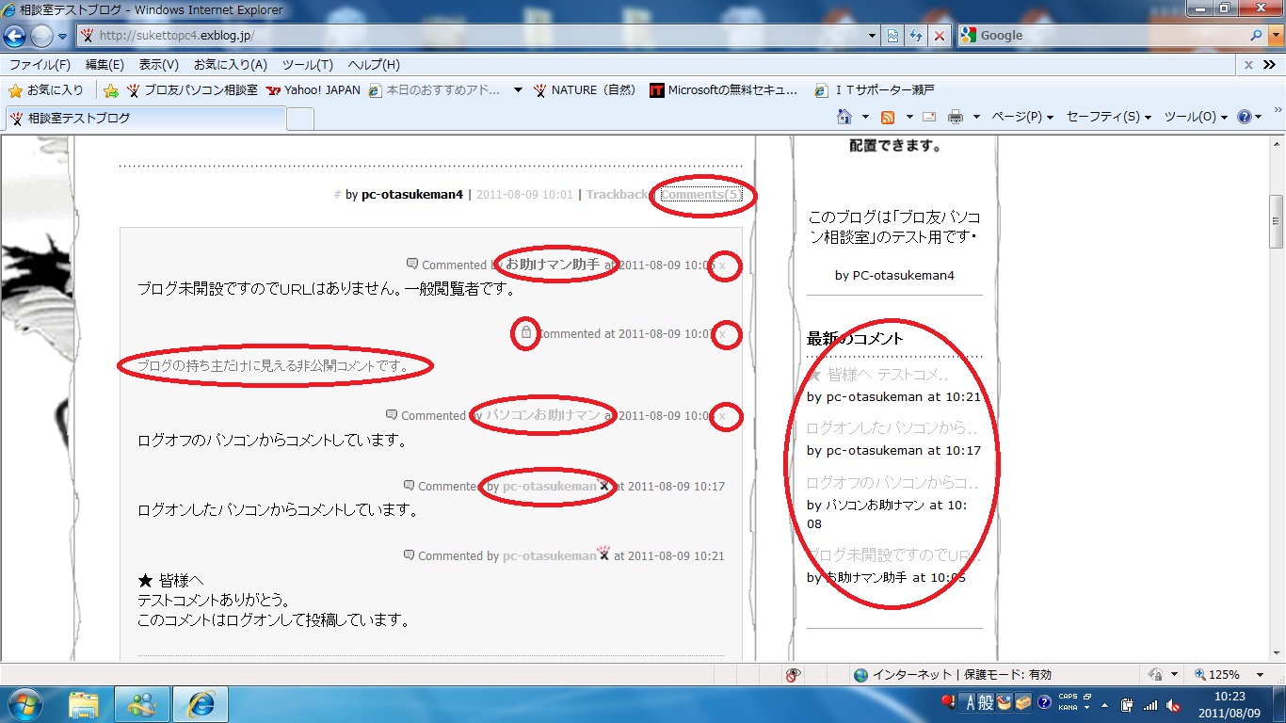This screenshot has height=723, width=1286.
Task: Open the セーフティ(S) dropdown menu
Action: pos(1108,117)
